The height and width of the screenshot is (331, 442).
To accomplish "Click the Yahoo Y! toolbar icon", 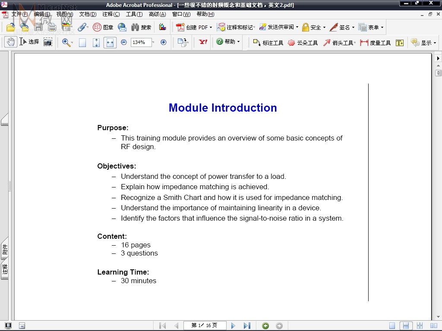I will pyautogui.click(x=203, y=42).
